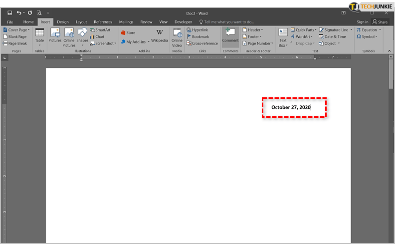Screen dimensions: 396x244
Task: Open the References tab
Action: (x=103, y=22)
